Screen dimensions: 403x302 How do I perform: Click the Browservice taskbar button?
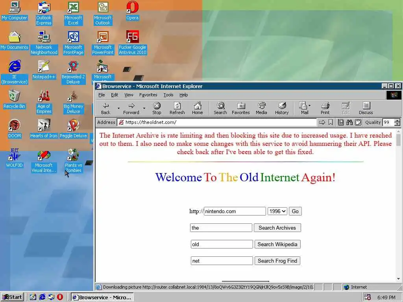click(x=102, y=297)
